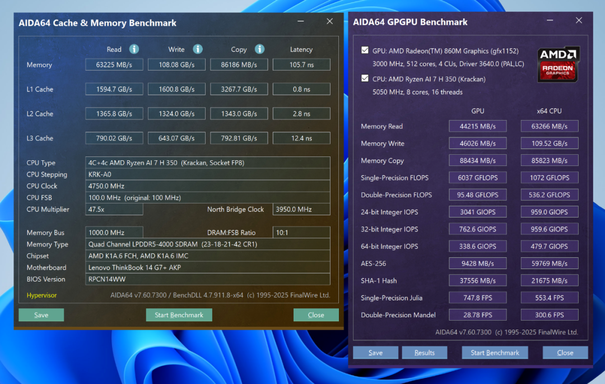Screen dimensions: 605x384
Task: Click GPU 24-bit Integer 3041 GIOPS
Action: click(x=478, y=212)
